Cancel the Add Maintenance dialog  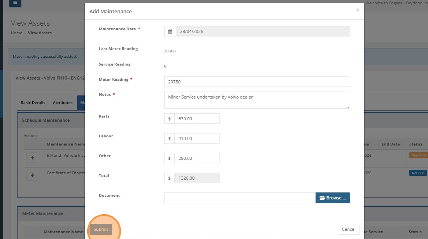coord(348,229)
